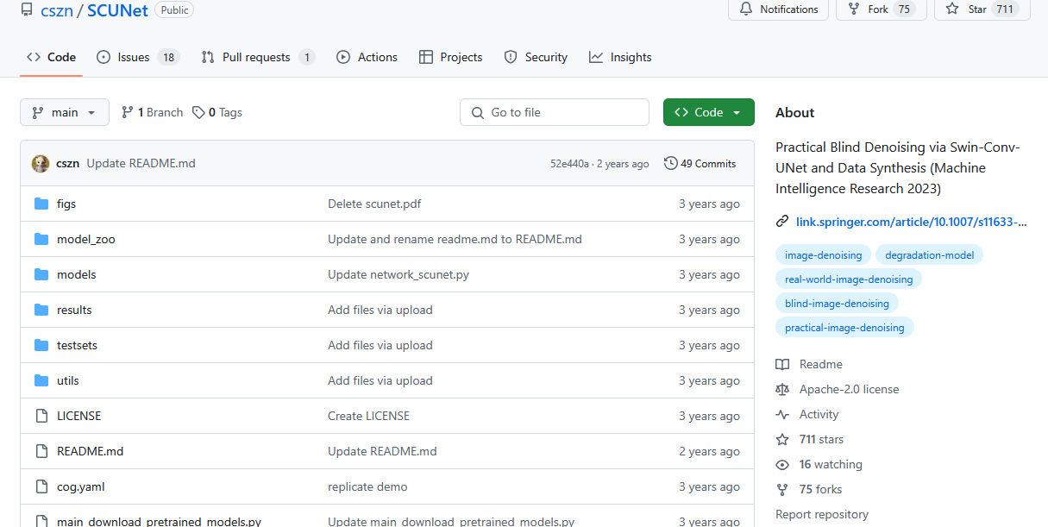Open the model_zoo folder

(85, 239)
